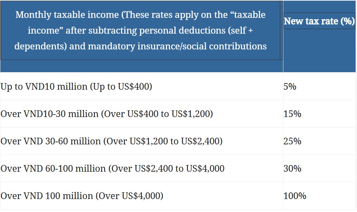Click the "Over VND 100 million" bracket text
This screenshot has width=357, height=212.
pos(47,196)
